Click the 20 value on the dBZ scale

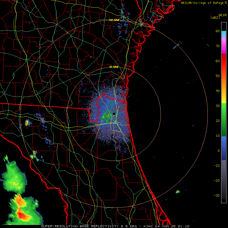coord(218,121)
